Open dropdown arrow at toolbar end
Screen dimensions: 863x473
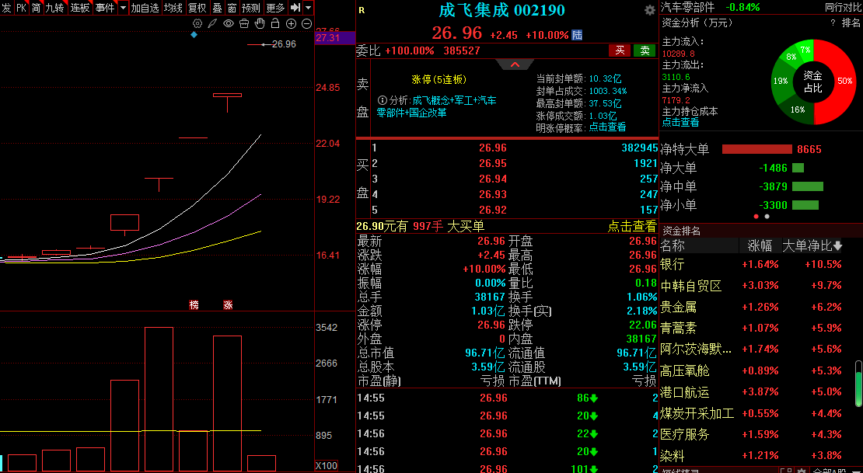[x=308, y=8]
